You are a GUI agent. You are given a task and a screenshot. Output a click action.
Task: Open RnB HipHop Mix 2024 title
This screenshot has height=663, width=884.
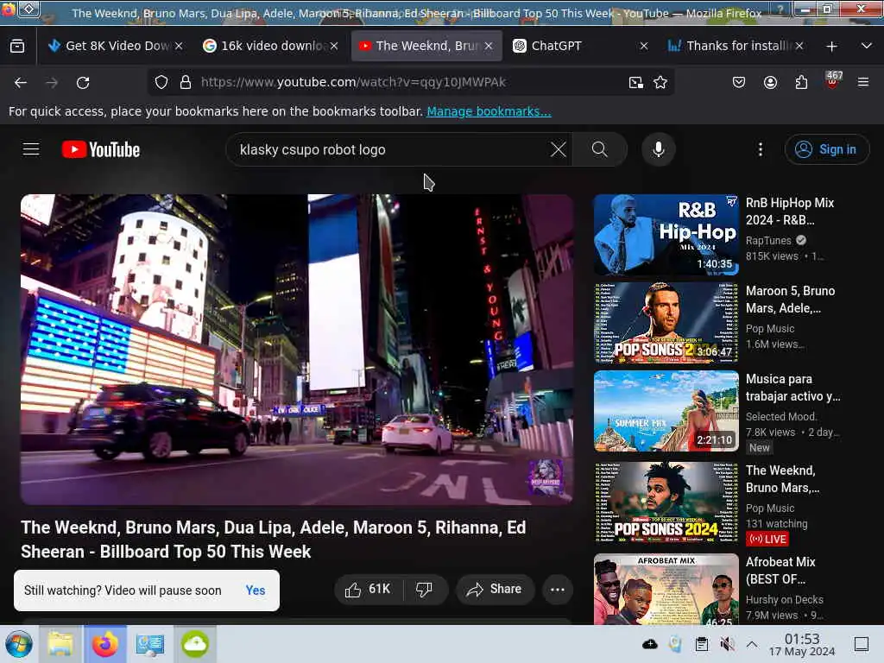[x=789, y=212]
